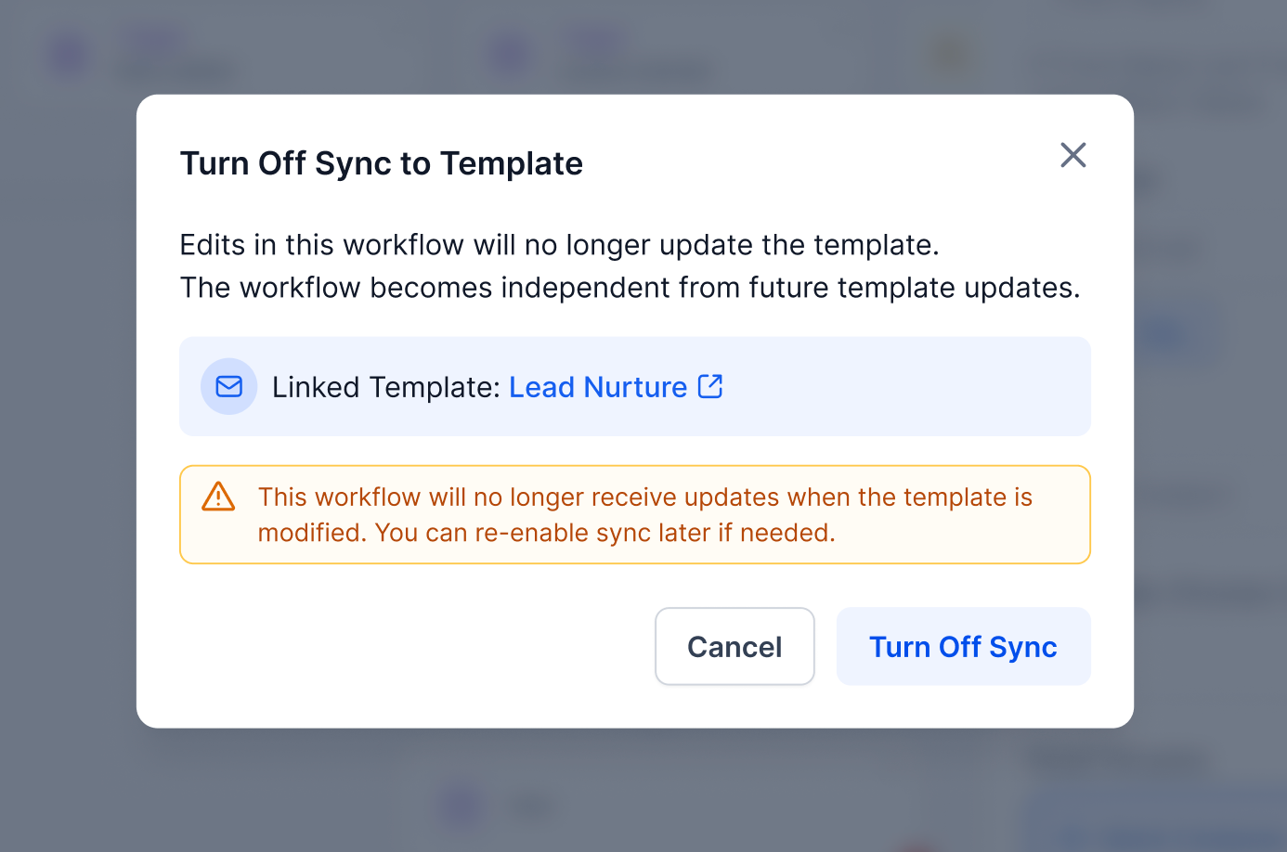This screenshot has height=852, width=1287.
Task: Click the orange warning triangle icon
Action: pos(218,497)
